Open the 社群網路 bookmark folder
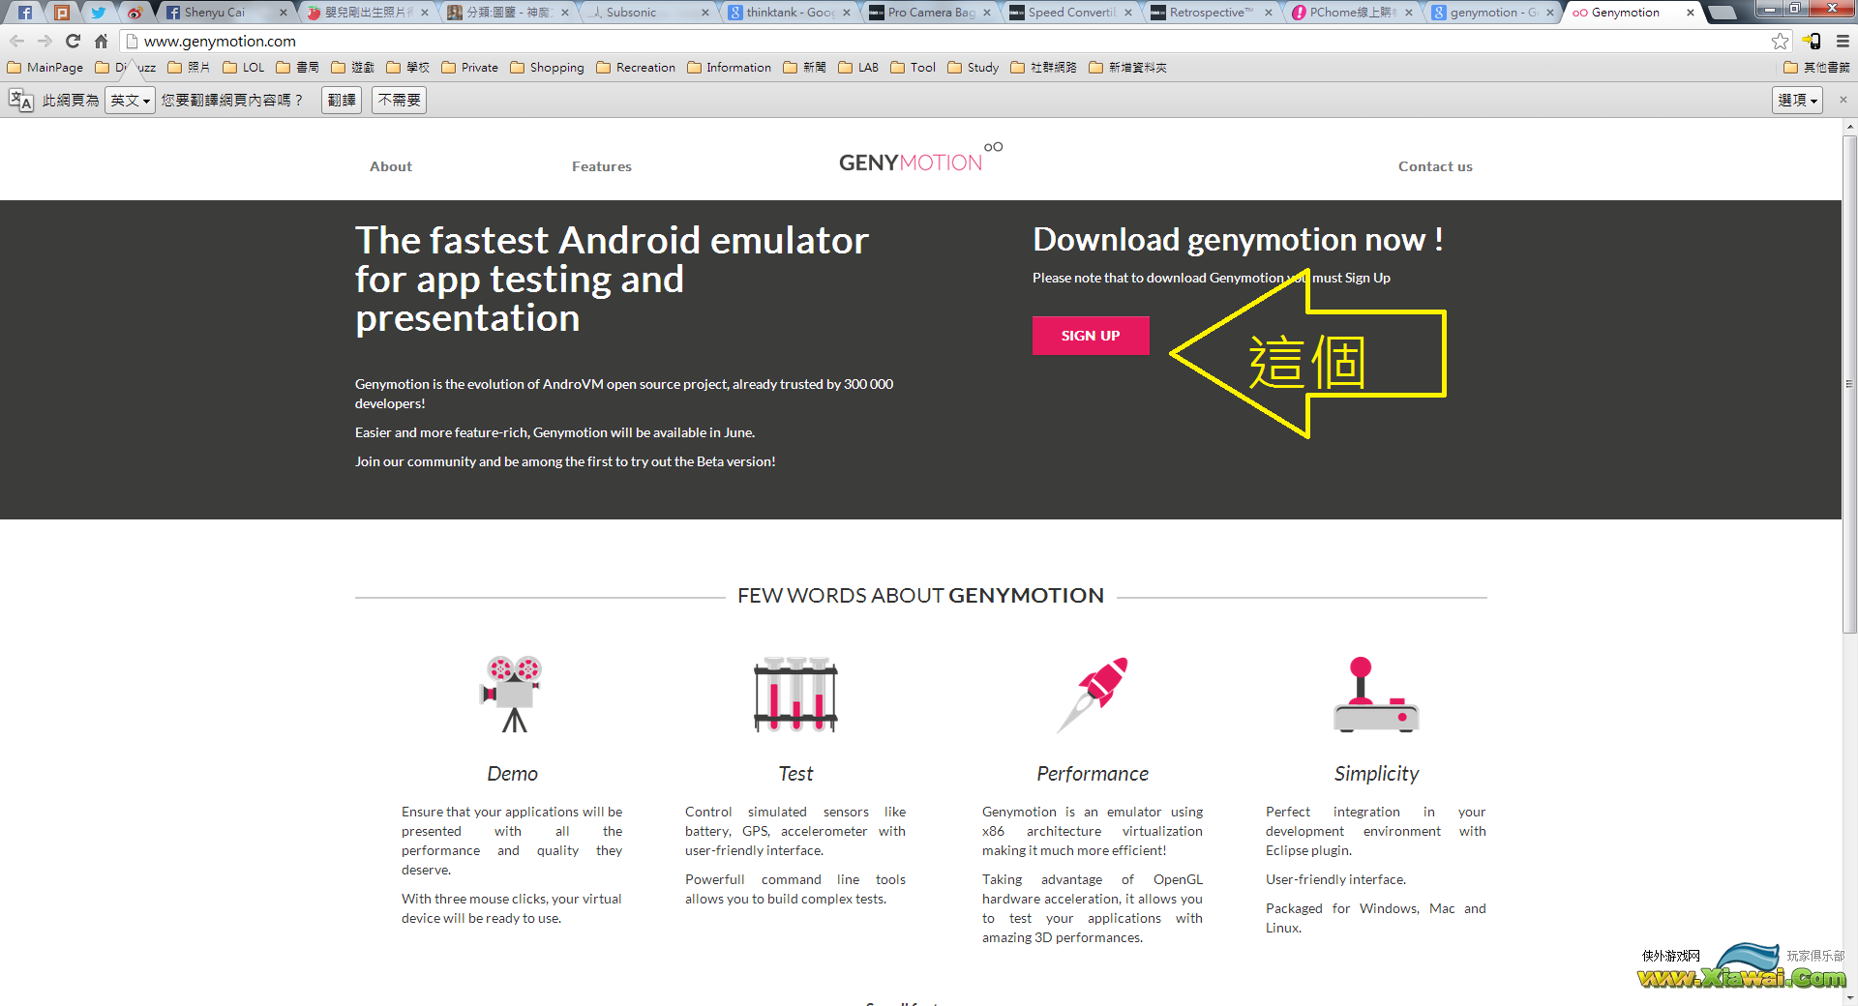 click(1044, 68)
